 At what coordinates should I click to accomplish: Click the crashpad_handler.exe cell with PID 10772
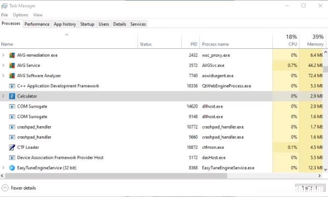pyautogui.click(x=223, y=127)
